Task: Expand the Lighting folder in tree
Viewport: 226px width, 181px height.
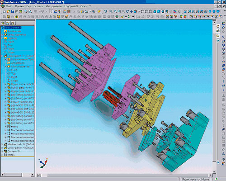Action: pos(2,38)
